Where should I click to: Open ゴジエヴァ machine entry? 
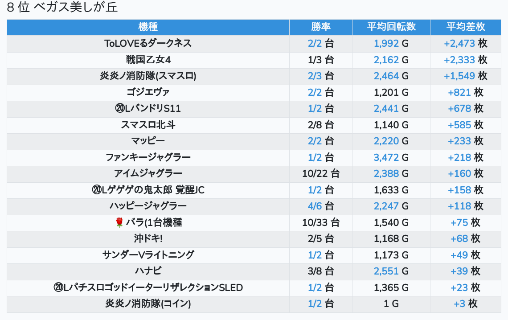click(x=148, y=92)
